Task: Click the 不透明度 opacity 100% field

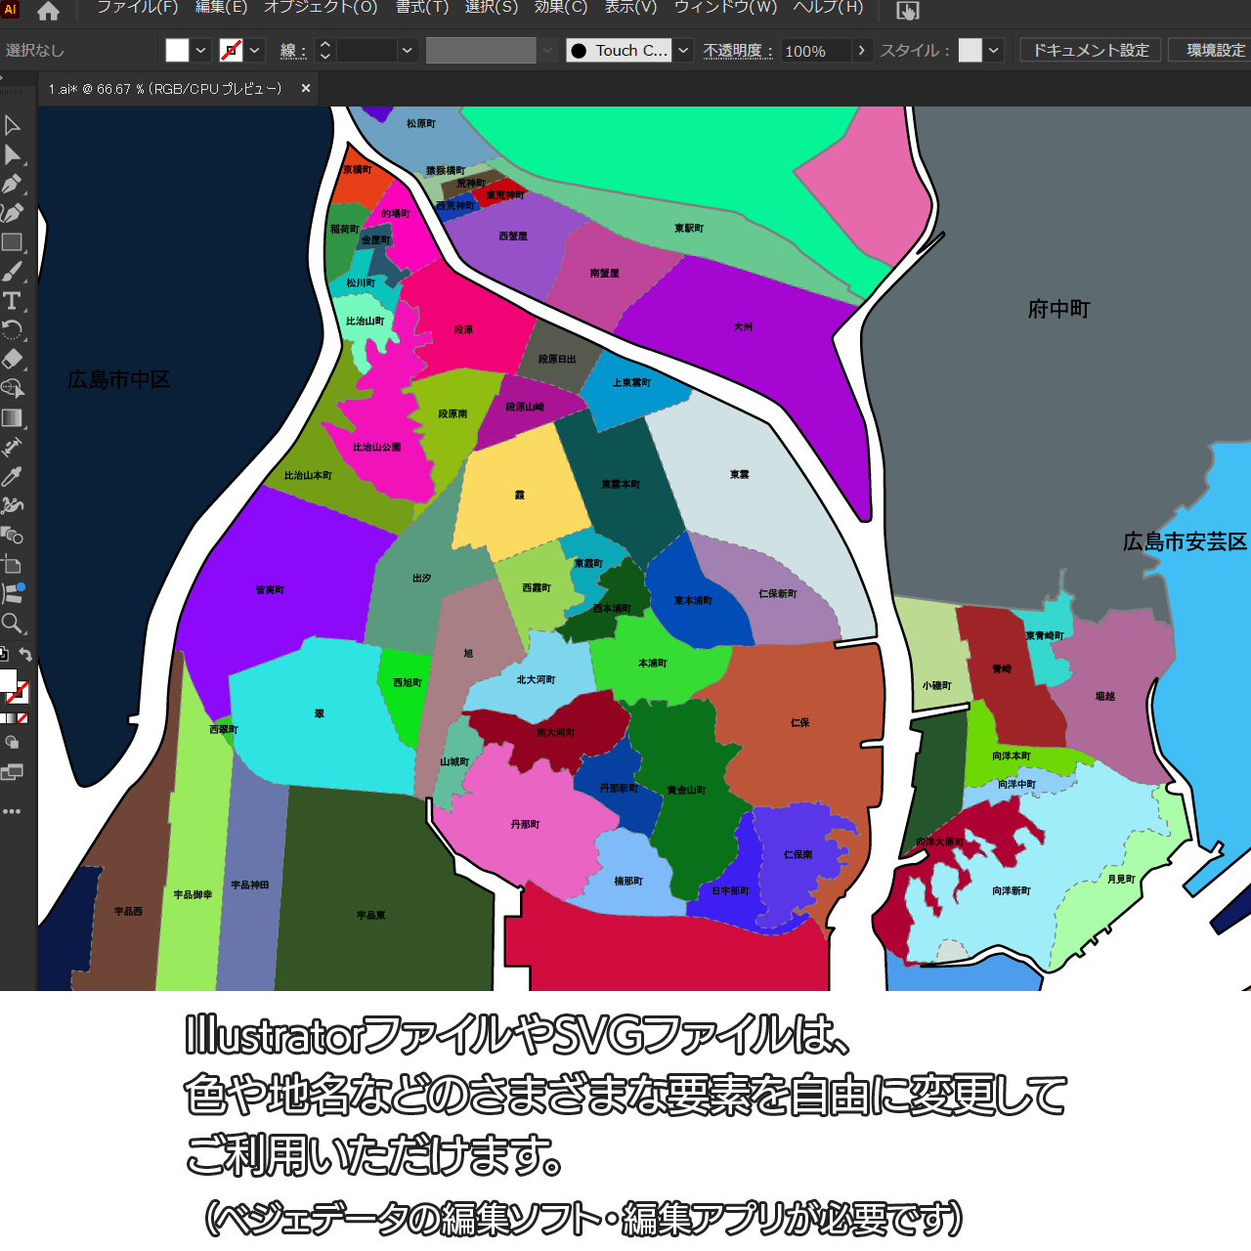Action: pos(814,51)
